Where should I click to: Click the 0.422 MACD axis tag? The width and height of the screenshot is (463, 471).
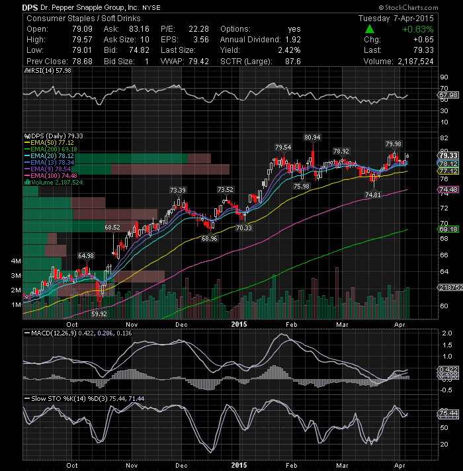[x=448, y=370]
